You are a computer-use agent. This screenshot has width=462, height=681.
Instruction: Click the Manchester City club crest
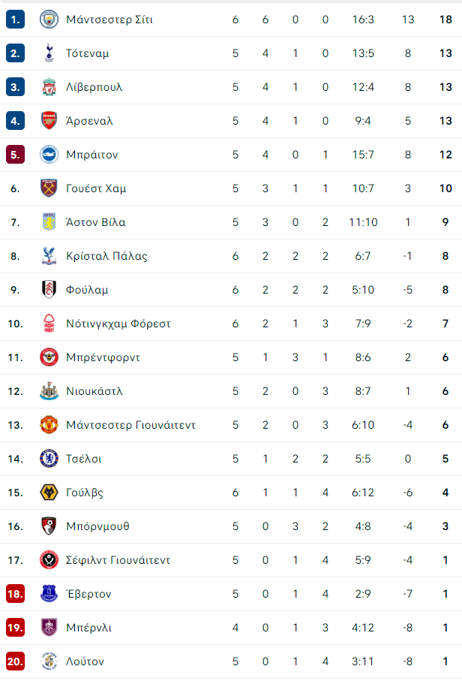[49, 20]
